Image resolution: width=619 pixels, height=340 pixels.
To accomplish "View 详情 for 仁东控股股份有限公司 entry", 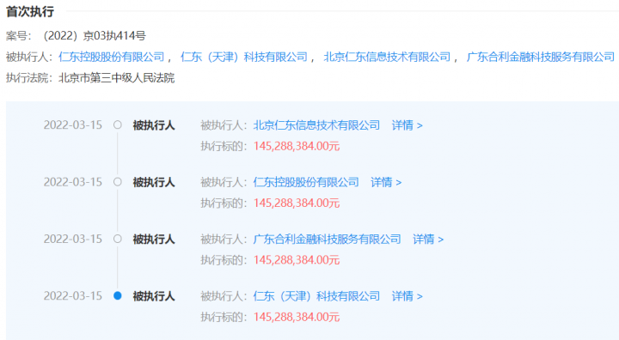I will point(386,182).
